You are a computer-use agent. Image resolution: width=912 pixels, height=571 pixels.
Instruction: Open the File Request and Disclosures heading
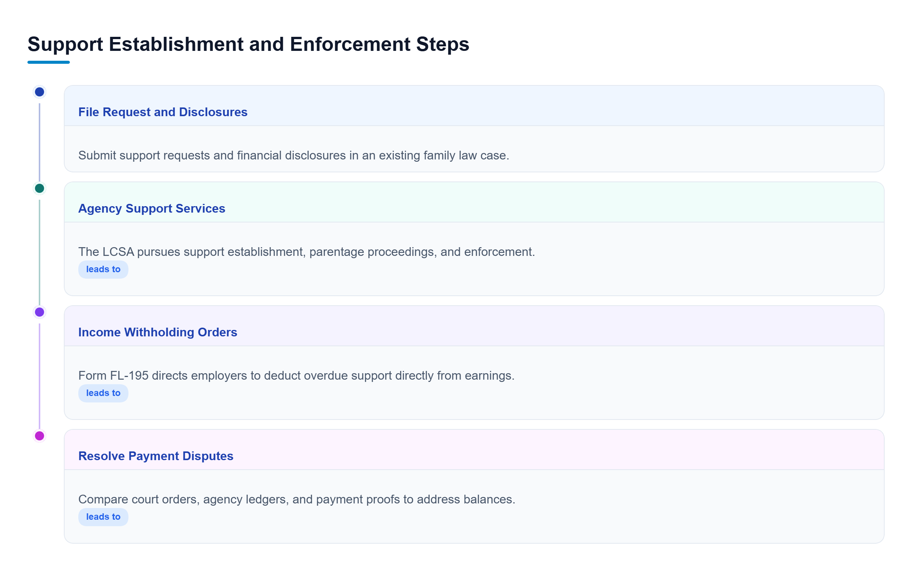163,112
